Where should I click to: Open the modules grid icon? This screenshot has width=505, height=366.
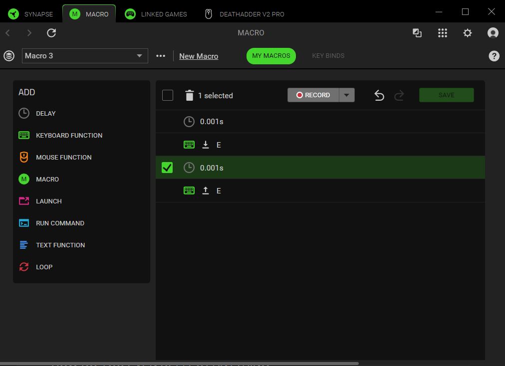point(442,33)
